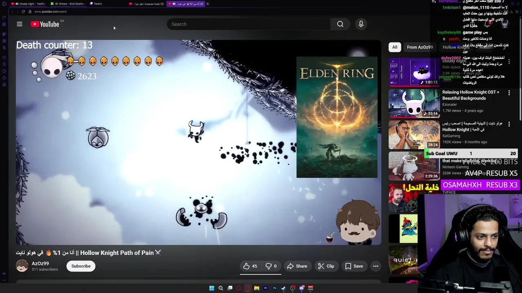Click the SalGaming channel name
The width and height of the screenshot is (522, 293).
[x=451, y=136]
